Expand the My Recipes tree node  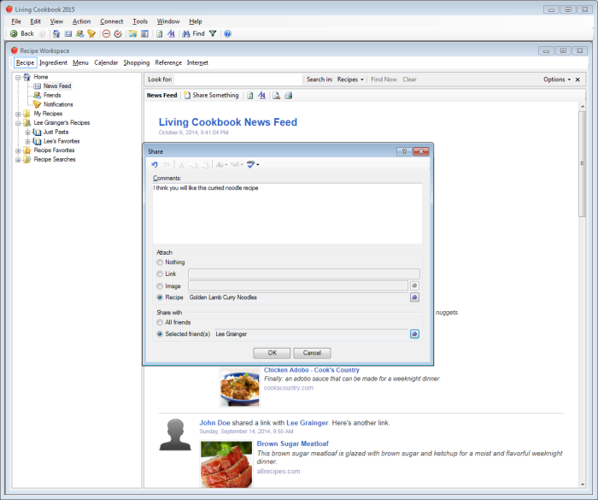tap(18, 114)
